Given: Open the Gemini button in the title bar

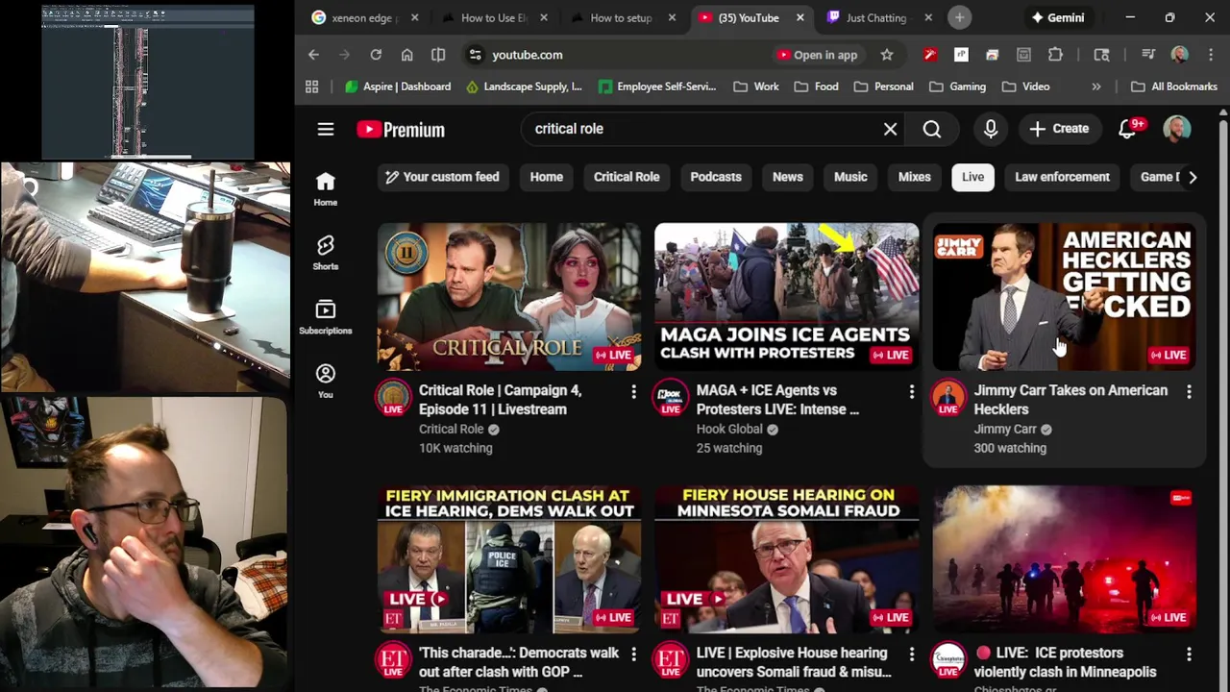Looking at the screenshot, I should point(1057,17).
